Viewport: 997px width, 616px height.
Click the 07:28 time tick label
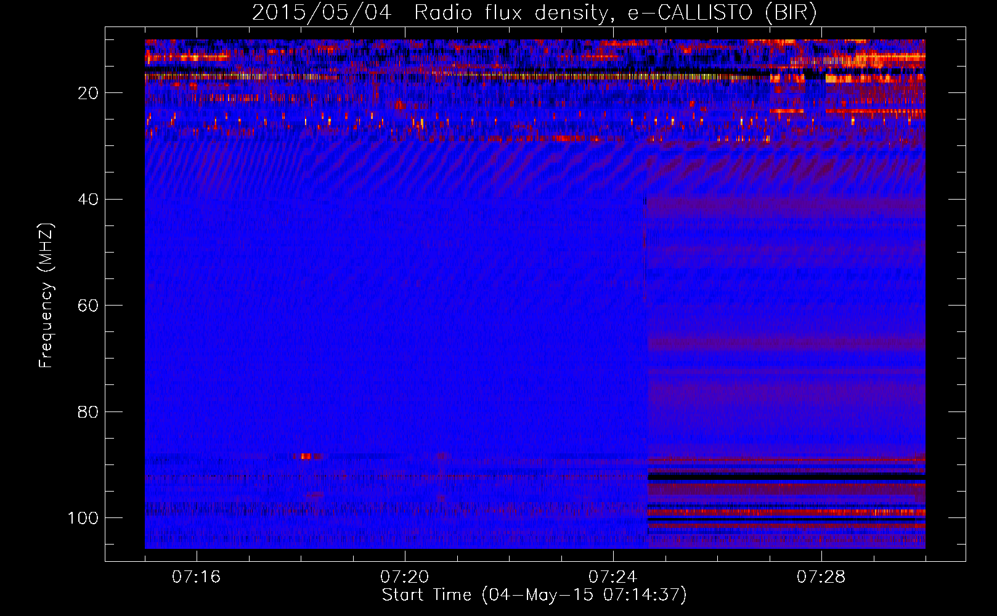[821, 577]
